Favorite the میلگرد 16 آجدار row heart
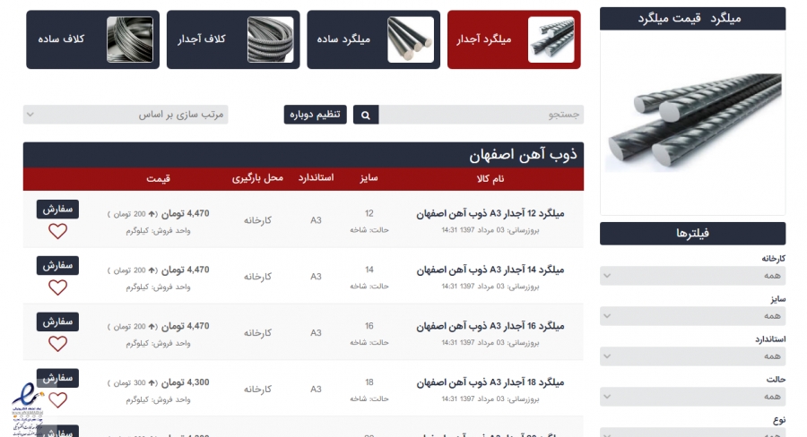The height and width of the screenshot is (437, 807). pos(57,344)
